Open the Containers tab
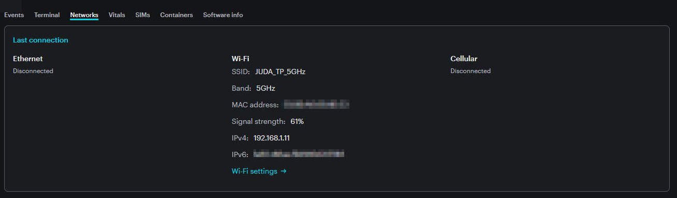 pyautogui.click(x=176, y=15)
